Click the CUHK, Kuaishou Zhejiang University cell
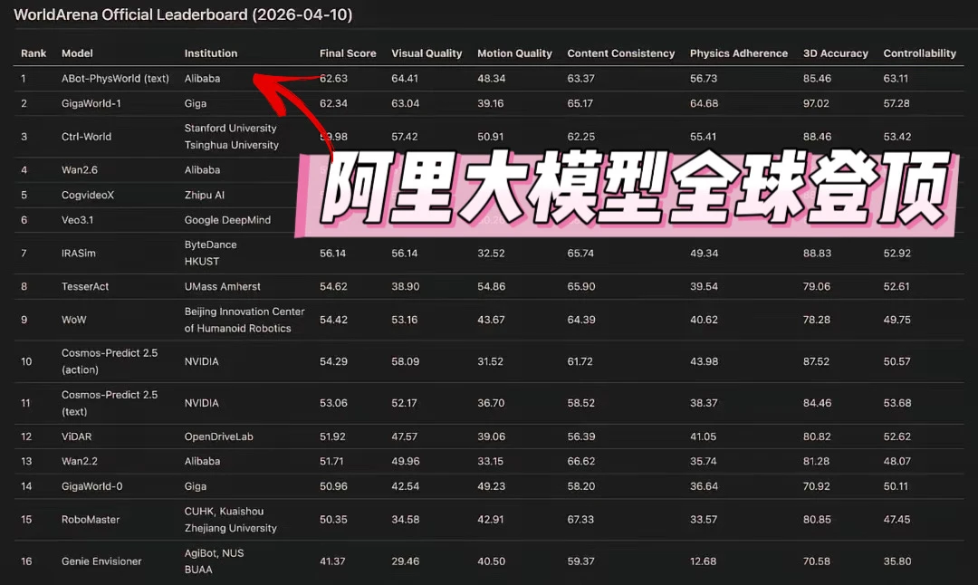 tap(230, 520)
